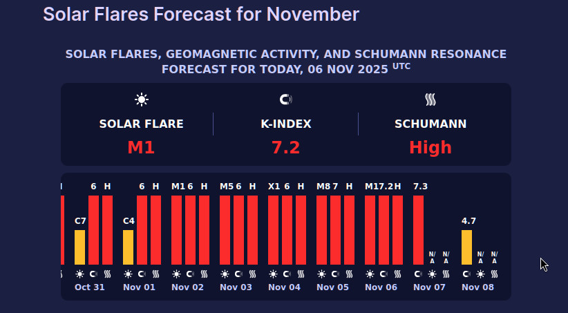Image resolution: width=568 pixels, height=313 pixels.
Task: Click the waves icon above SCHUMANN
Action: pyautogui.click(x=430, y=99)
